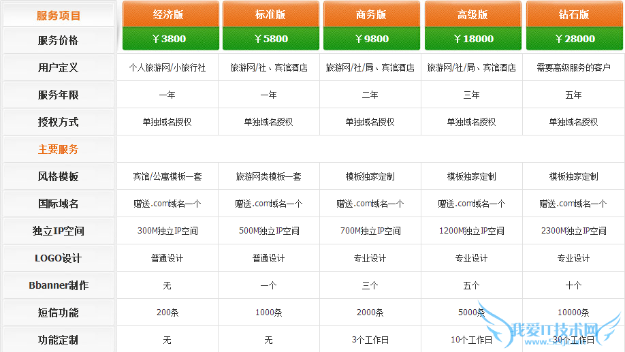Click the ￥28000 price button

pyautogui.click(x=575, y=39)
